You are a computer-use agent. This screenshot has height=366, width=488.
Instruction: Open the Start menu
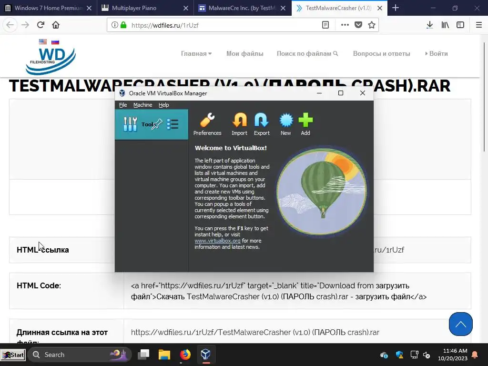[13, 355]
